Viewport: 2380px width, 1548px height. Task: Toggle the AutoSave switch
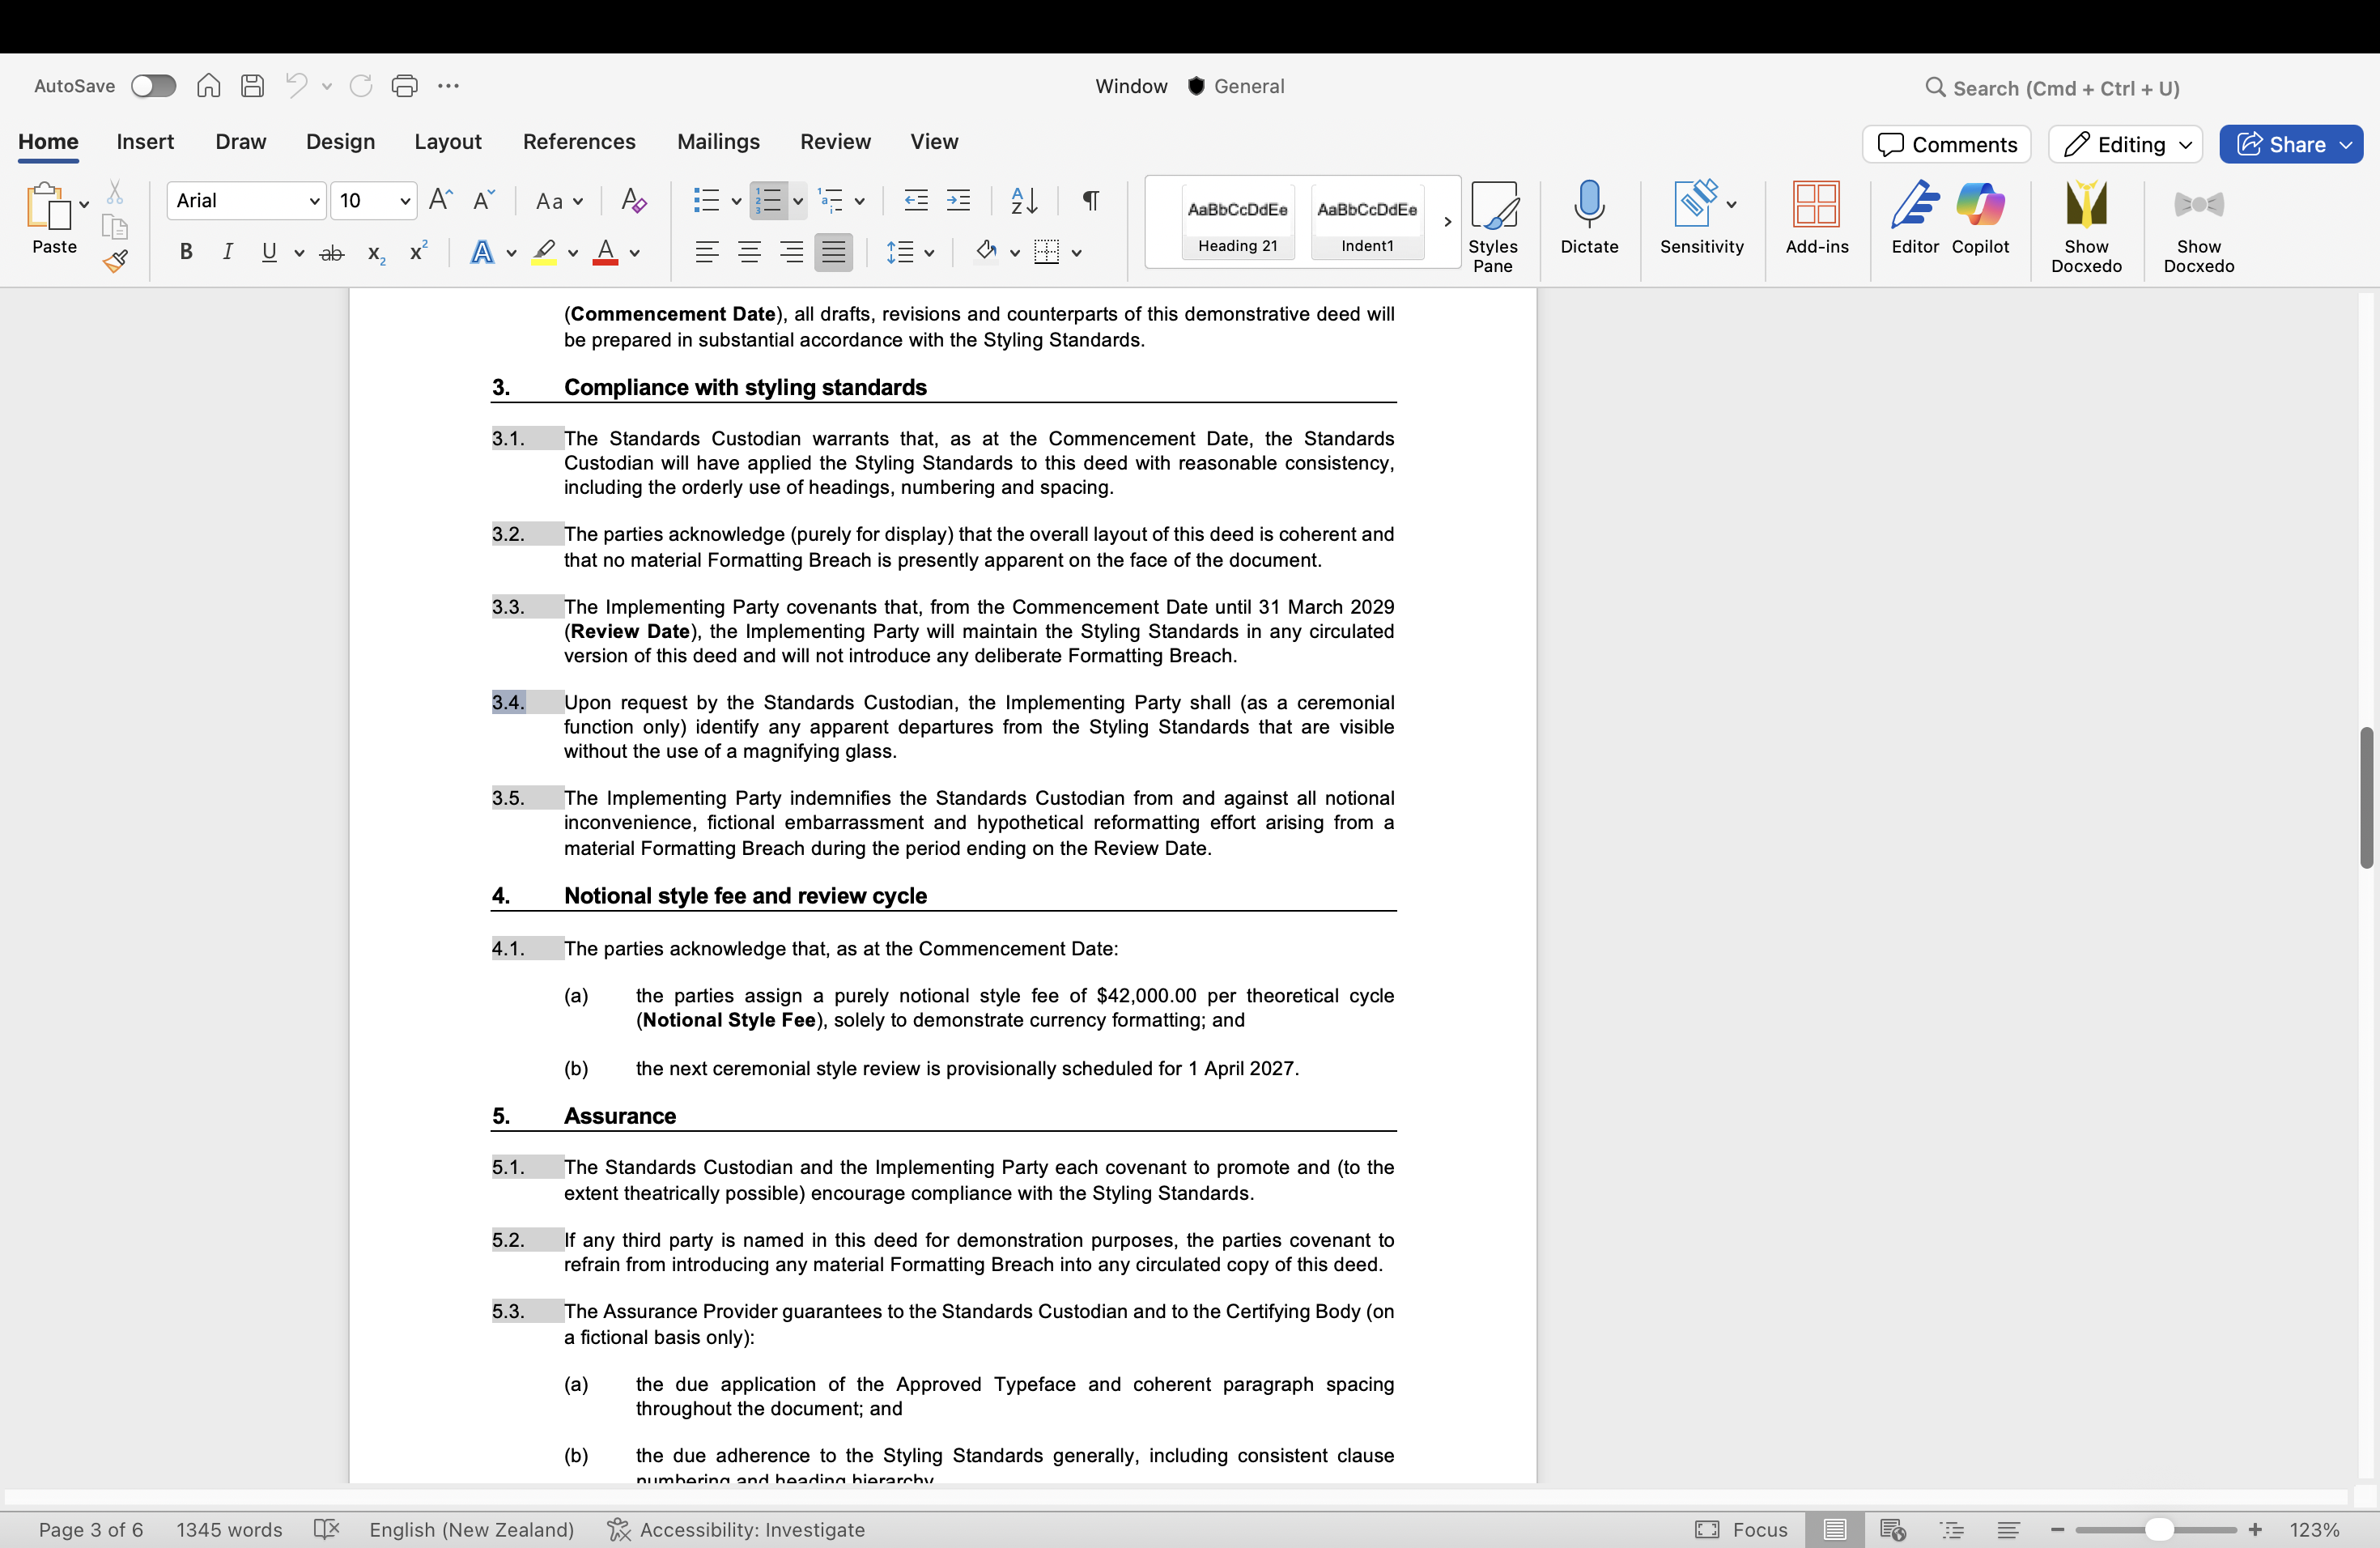coord(153,86)
